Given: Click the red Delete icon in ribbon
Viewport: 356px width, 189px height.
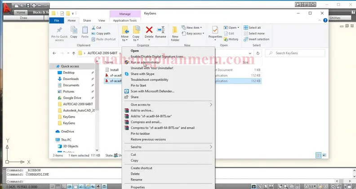Looking at the screenshot, I should pos(149,30).
